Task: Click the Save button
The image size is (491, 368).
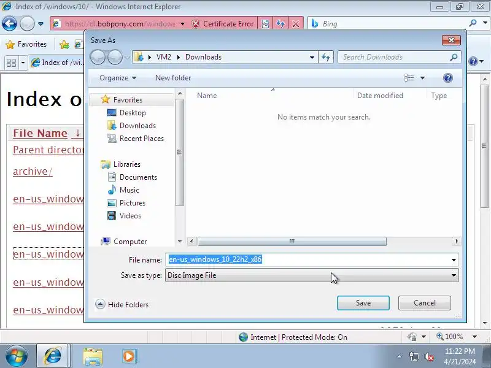Action: point(363,303)
